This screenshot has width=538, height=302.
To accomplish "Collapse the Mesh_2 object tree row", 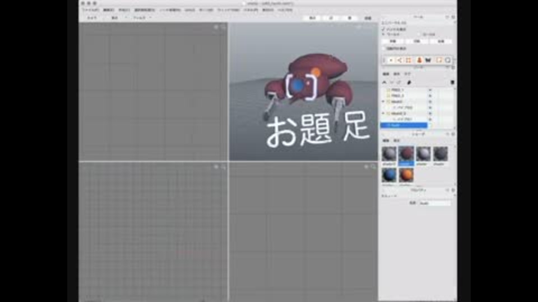I will point(383,114).
